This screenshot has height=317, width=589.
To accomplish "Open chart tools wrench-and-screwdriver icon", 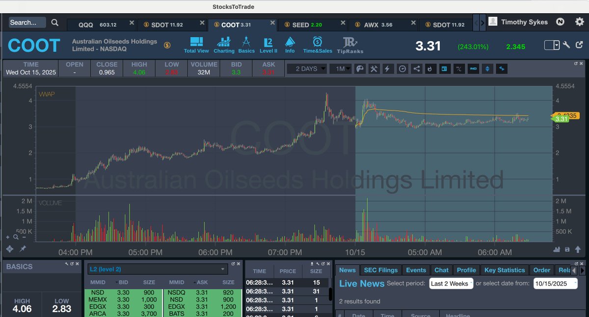I will click(374, 69).
